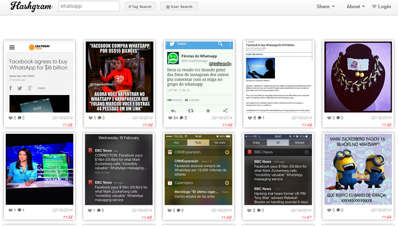Open the Wednesday 19 February BBC News thumbnail
Image resolution: width=398 pixels, height=226 pixels.
119,169
